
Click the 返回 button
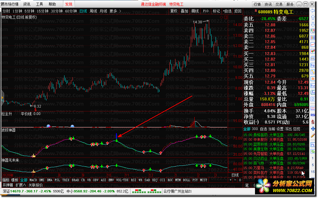click(238, 11)
